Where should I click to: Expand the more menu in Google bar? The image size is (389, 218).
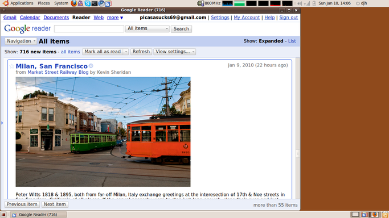115,18
